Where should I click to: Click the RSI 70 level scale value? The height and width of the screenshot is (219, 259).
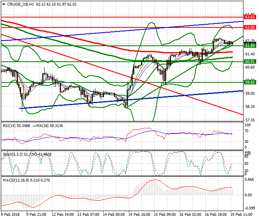point(246,131)
